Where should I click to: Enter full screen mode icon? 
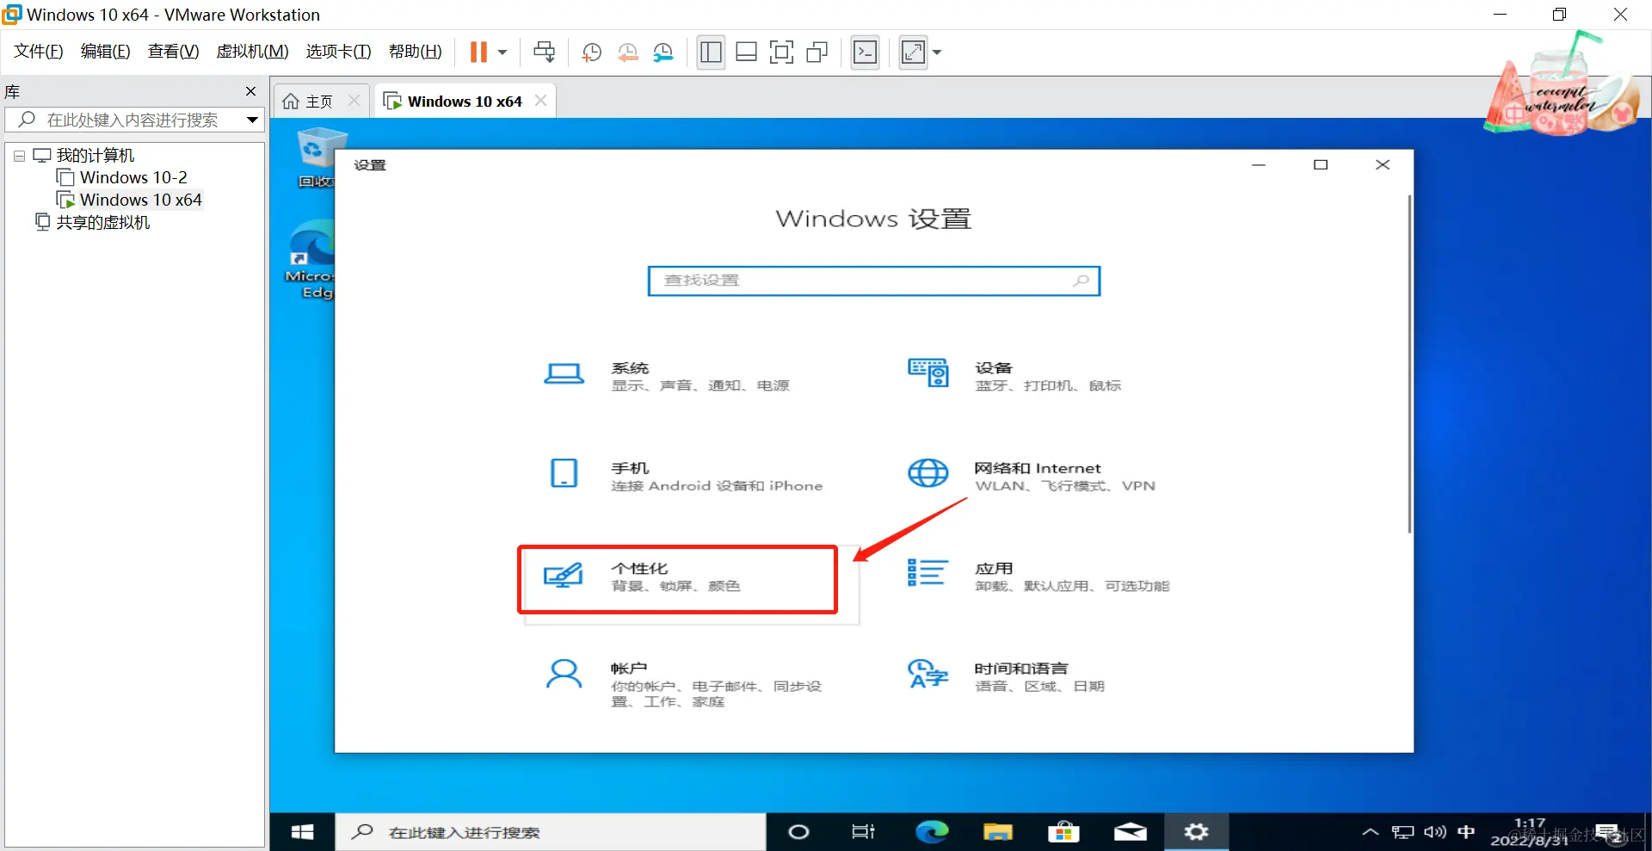pyautogui.click(x=781, y=52)
